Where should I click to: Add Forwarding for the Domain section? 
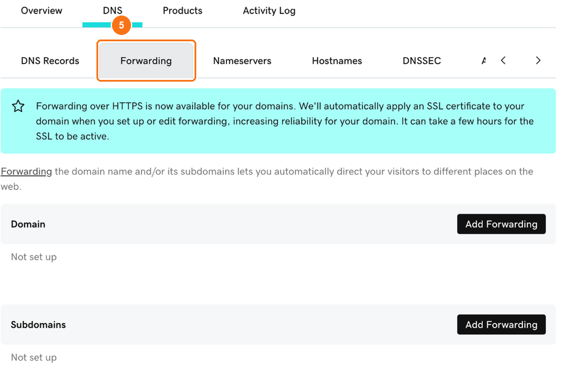501,224
